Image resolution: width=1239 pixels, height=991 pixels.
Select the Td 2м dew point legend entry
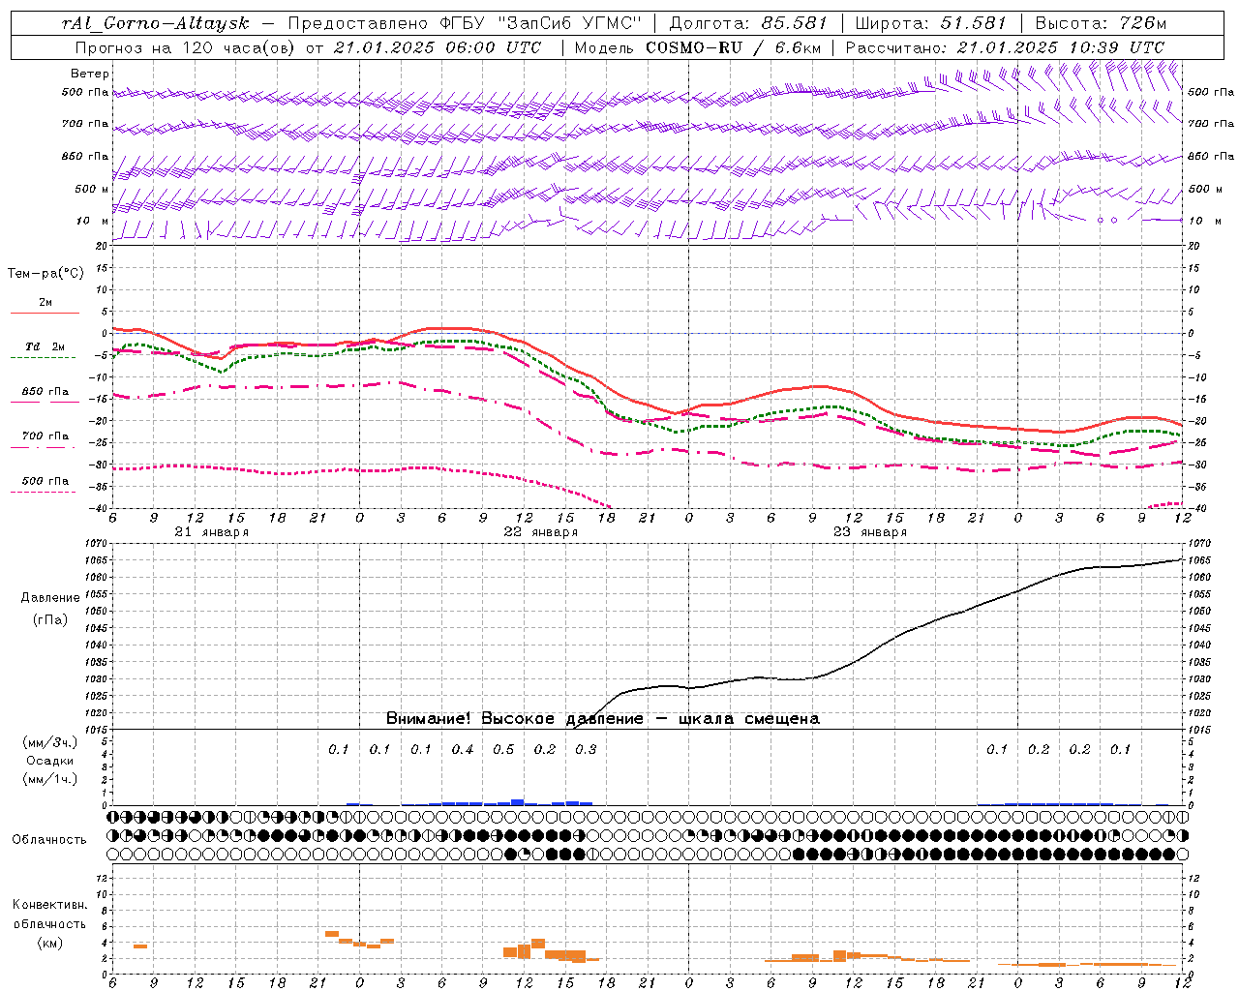coord(45,346)
